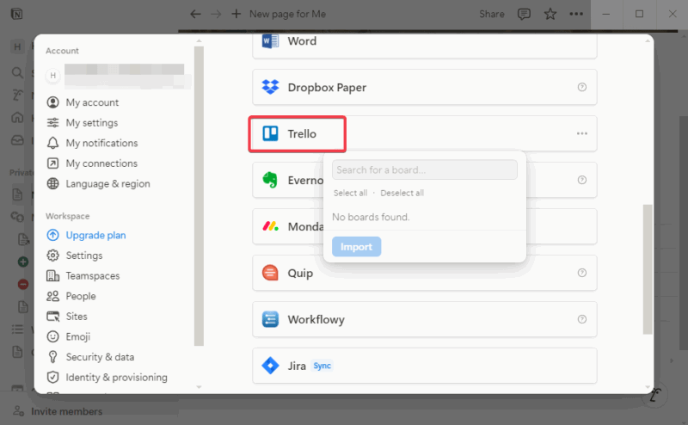The width and height of the screenshot is (688, 425).
Task: Click the Share button
Action: [491, 14]
